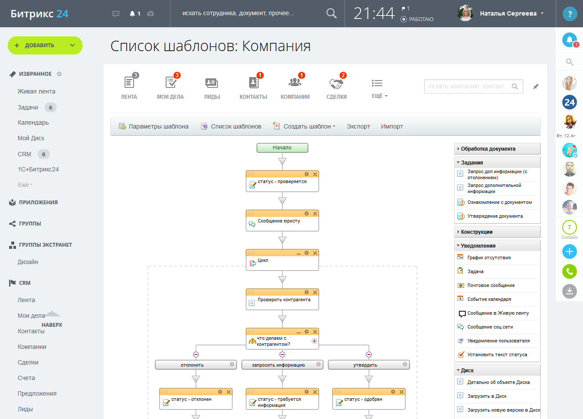Select 'Список шаблонов' in template toolbar
Image resolution: width=583 pixels, height=419 pixels.
236,126
